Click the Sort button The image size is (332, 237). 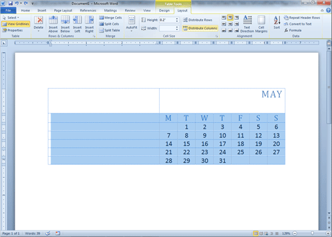276,22
